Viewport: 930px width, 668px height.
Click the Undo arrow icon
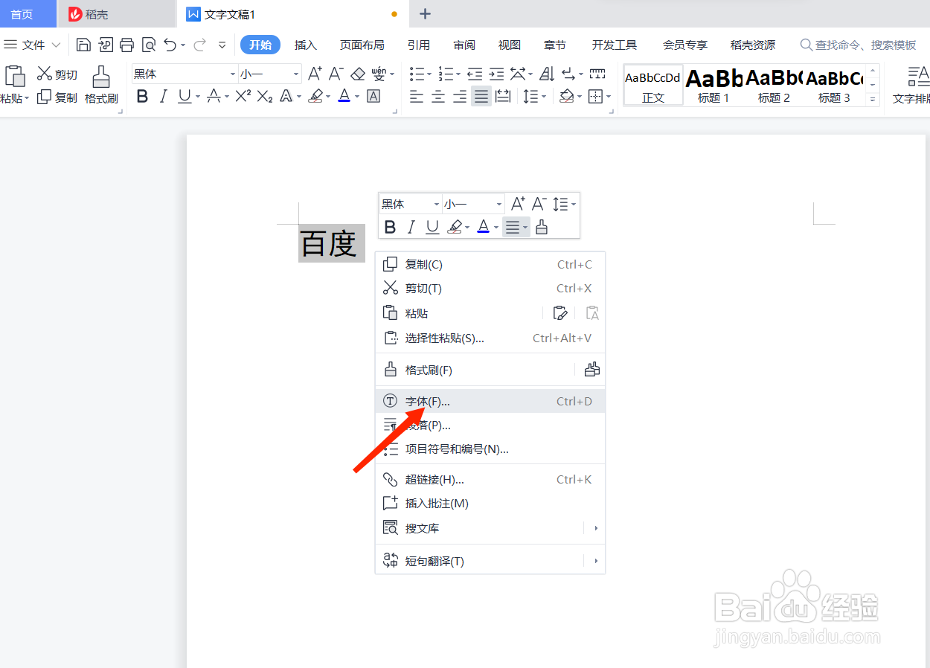pyautogui.click(x=170, y=45)
